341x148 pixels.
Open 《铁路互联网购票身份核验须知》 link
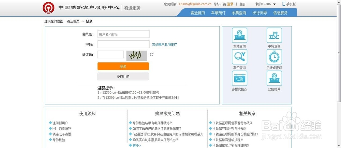(236, 134)
